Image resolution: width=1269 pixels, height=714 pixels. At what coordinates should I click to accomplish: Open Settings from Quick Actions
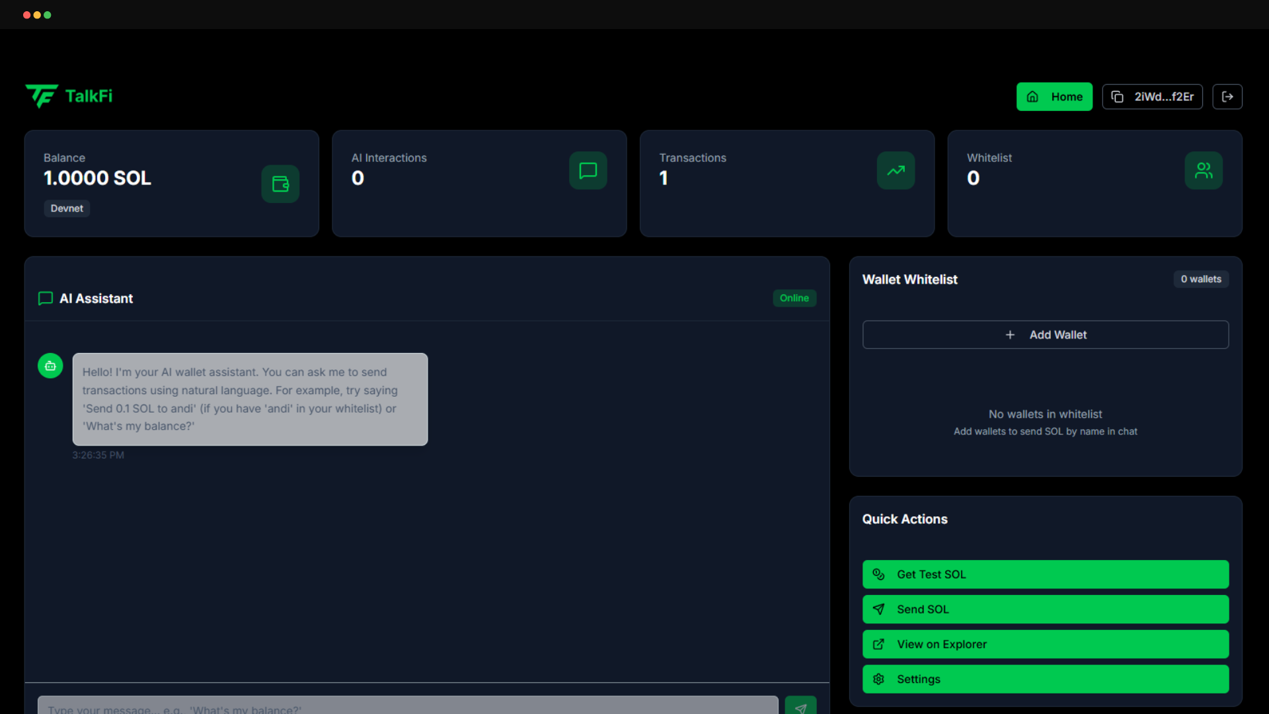(x=1045, y=679)
